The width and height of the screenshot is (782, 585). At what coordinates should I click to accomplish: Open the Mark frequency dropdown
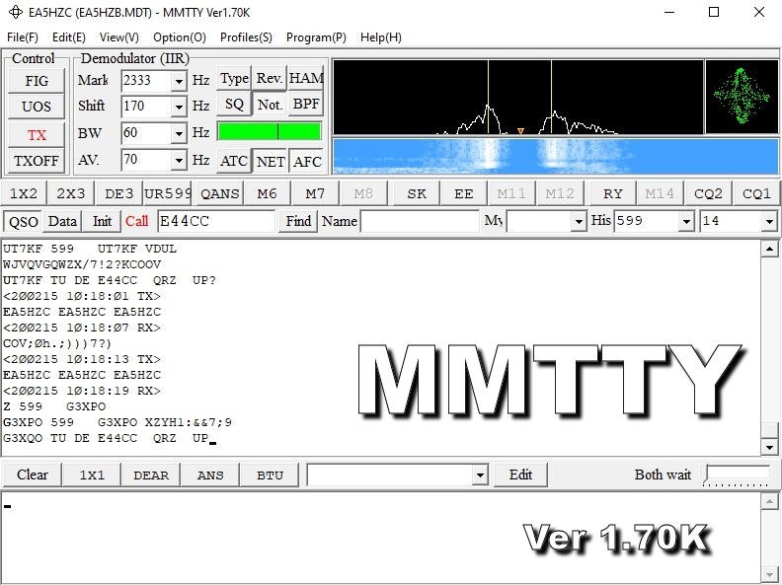tap(179, 81)
